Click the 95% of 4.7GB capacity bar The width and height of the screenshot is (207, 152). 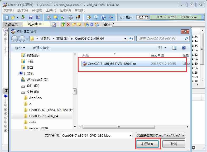(177, 17)
